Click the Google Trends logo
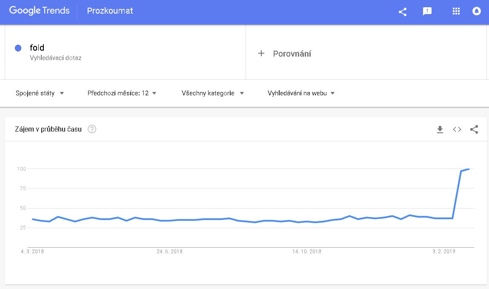Screen dimensions: 489x289 (x=39, y=11)
